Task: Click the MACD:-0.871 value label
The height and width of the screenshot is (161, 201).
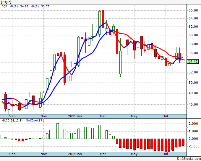Action: 35,121
